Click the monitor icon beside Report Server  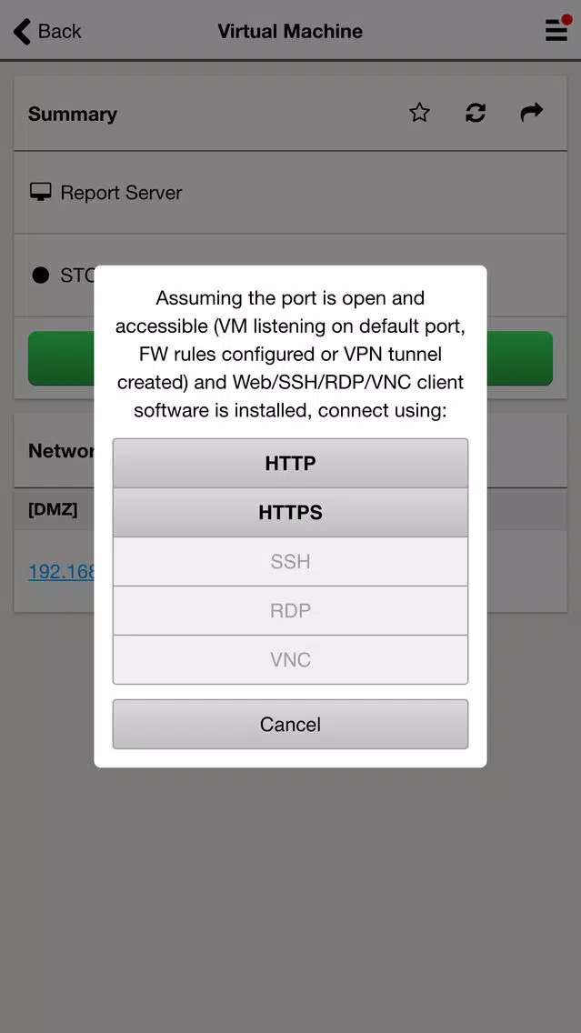pyautogui.click(x=41, y=193)
